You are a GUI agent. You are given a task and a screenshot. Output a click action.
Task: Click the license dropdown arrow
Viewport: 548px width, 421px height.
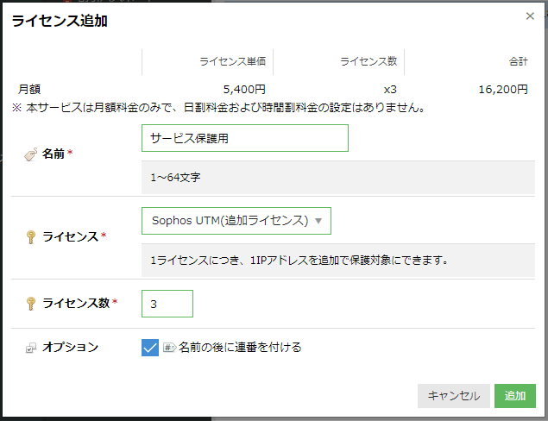pyautogui.click(x=318, y=221)
